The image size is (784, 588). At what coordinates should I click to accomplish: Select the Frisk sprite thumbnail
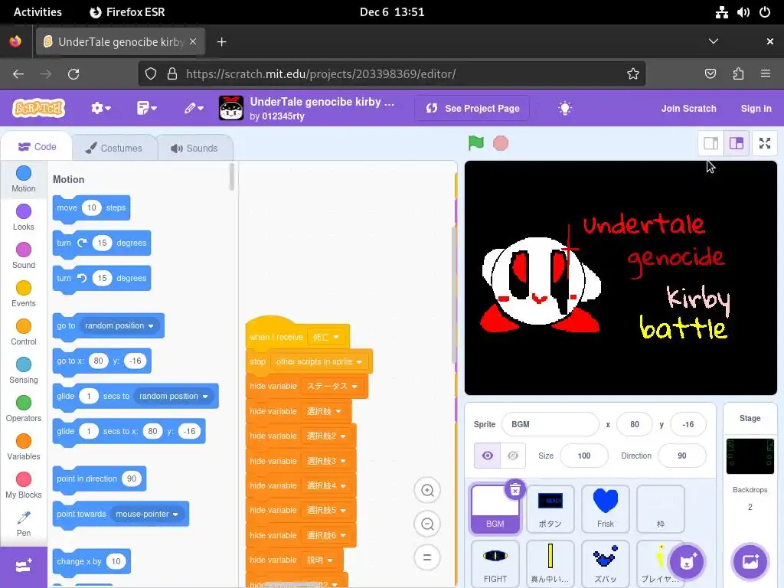[605, 509]
